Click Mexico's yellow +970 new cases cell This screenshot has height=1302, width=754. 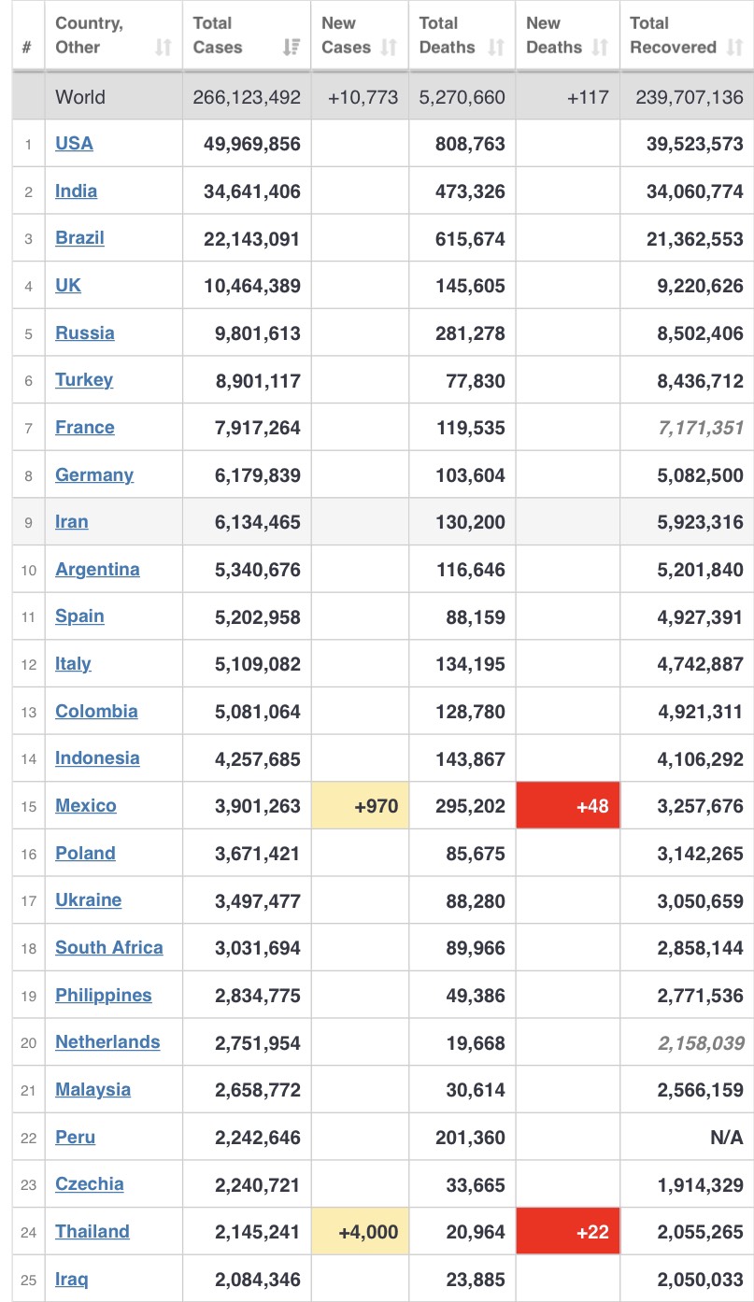click(x=360, y=805)
